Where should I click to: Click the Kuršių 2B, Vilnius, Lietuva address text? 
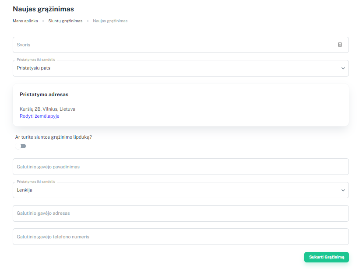(x=47, y=109)
